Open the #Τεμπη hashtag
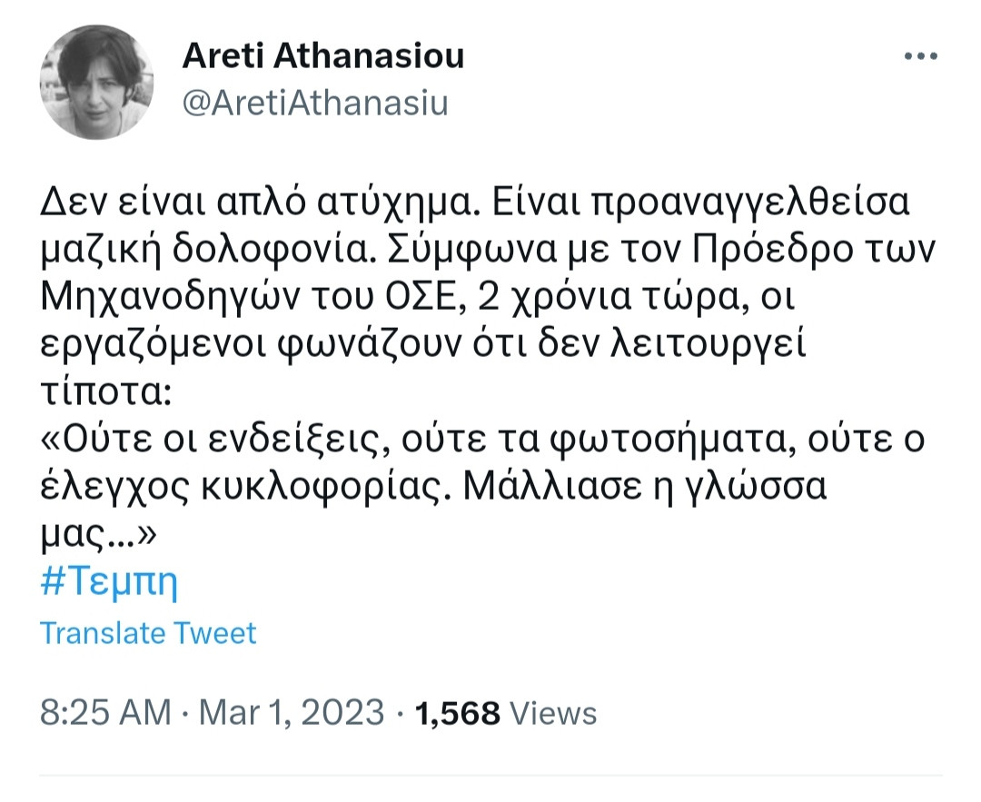This screenshot has width=981, height=802. [x=110, y=582]
